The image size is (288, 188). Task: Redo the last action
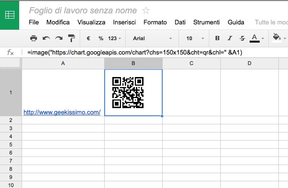point(59,38)
